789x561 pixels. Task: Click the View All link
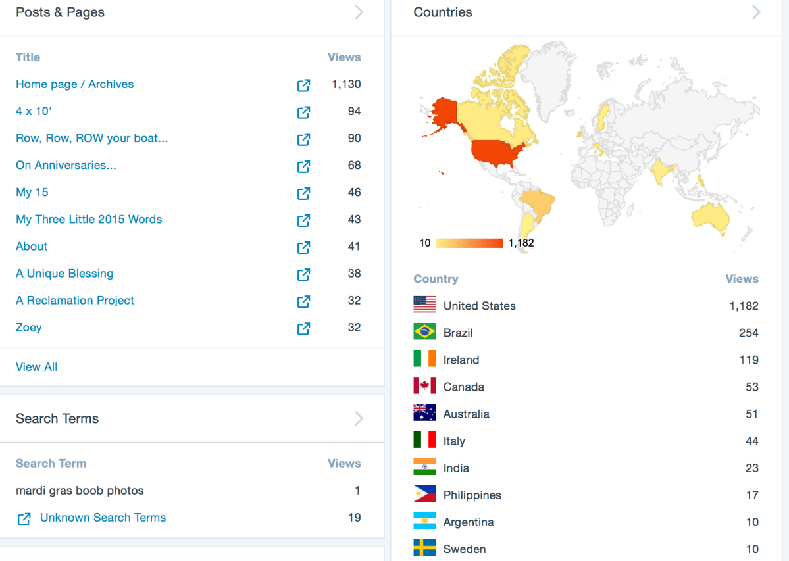(37, 367)
